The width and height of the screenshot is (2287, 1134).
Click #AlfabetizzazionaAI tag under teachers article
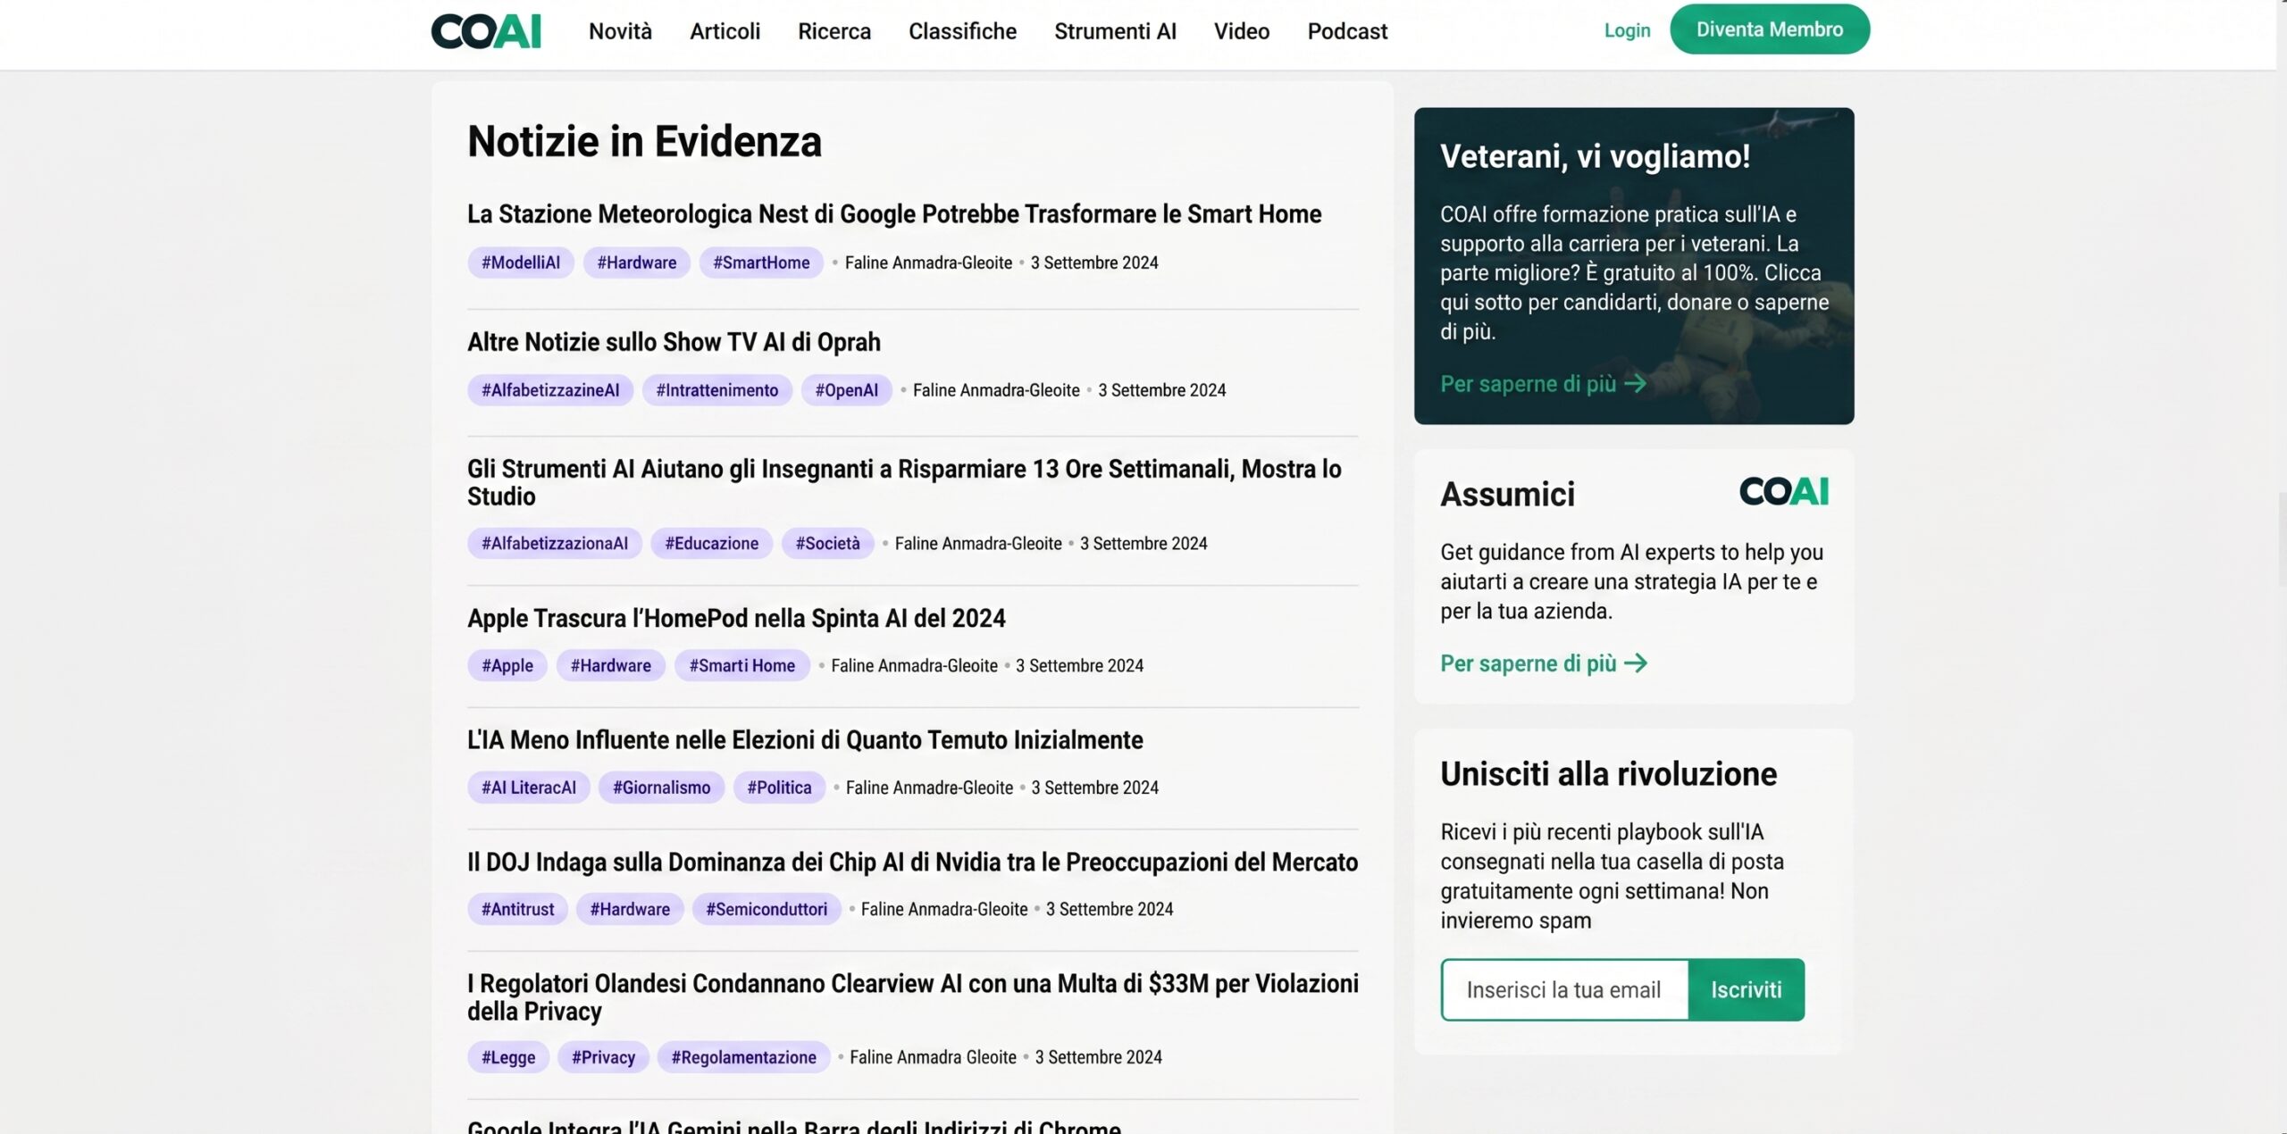point(555,543)
